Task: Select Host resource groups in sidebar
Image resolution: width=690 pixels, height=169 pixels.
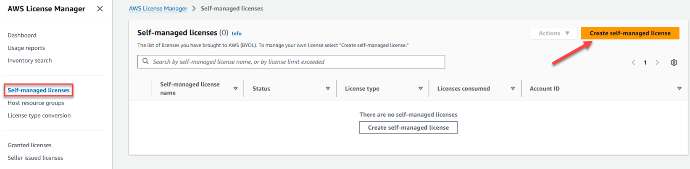Action: [36, 103]
